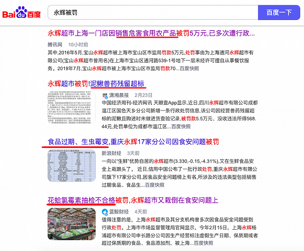The image size is (304, 251).
Task: Click the 3天前 timestamp
Action: (133, 153)
